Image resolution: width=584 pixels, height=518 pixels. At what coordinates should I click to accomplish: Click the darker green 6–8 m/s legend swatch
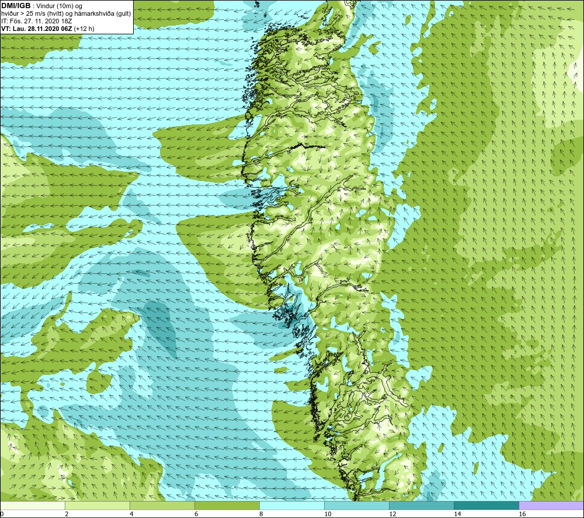point(227,505)
